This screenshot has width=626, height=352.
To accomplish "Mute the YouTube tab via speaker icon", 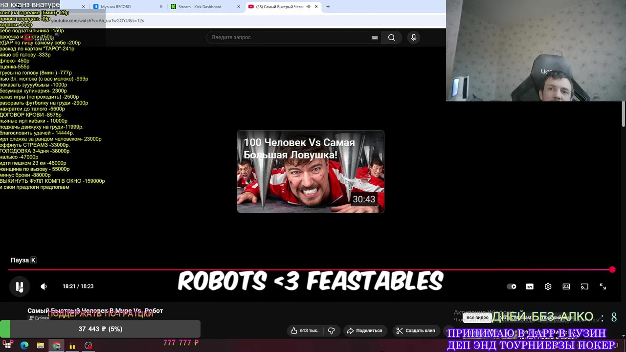I will point(309,7).
